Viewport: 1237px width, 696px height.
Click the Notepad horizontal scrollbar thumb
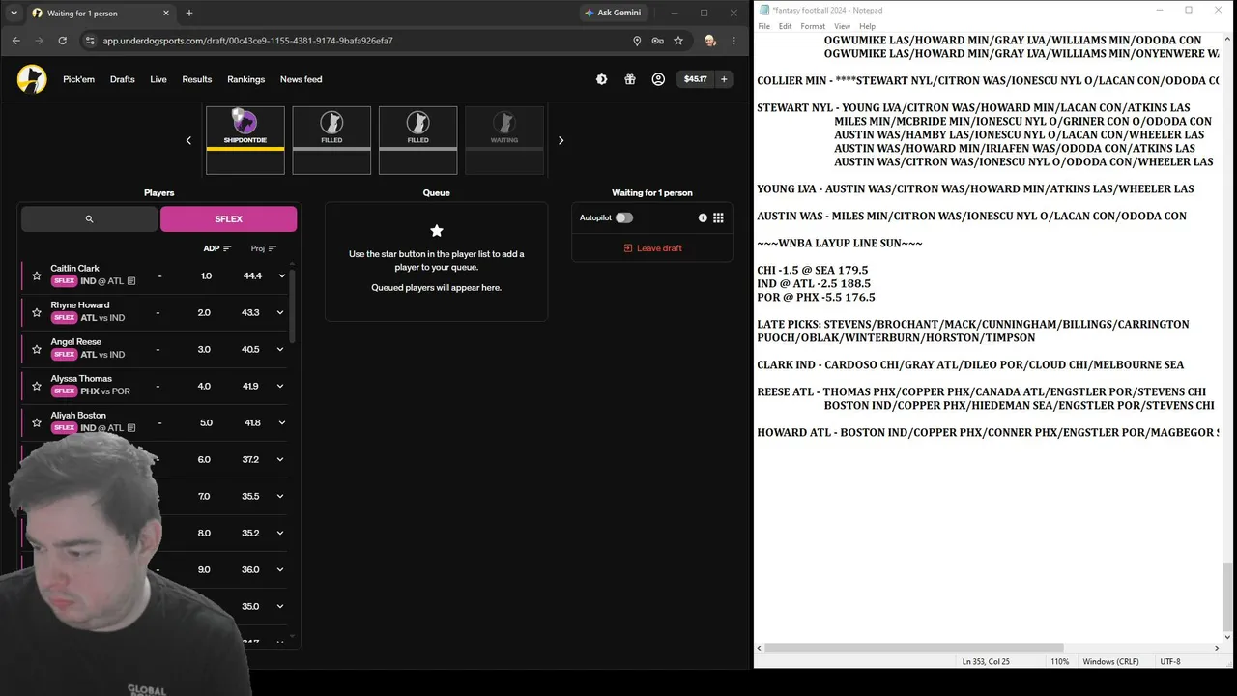coord(914,648)
